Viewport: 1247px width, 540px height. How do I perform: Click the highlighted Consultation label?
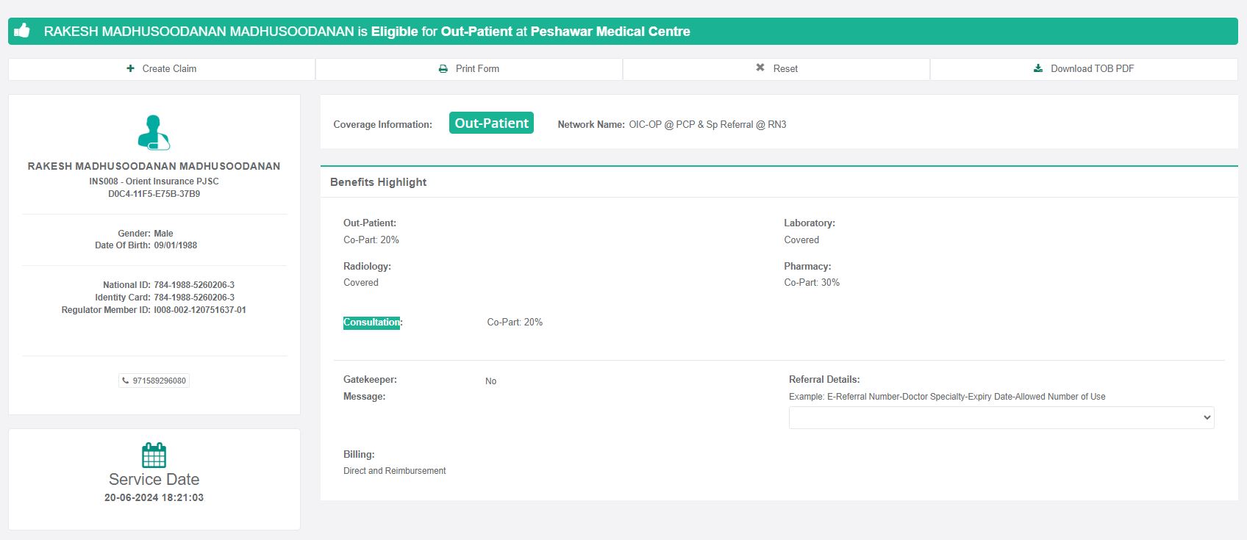pyautogui.click(x=371, y=323)
